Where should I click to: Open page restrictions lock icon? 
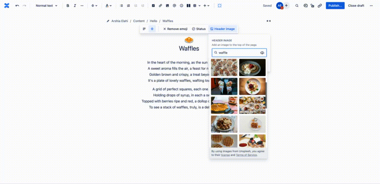click(x=312, y=6)
